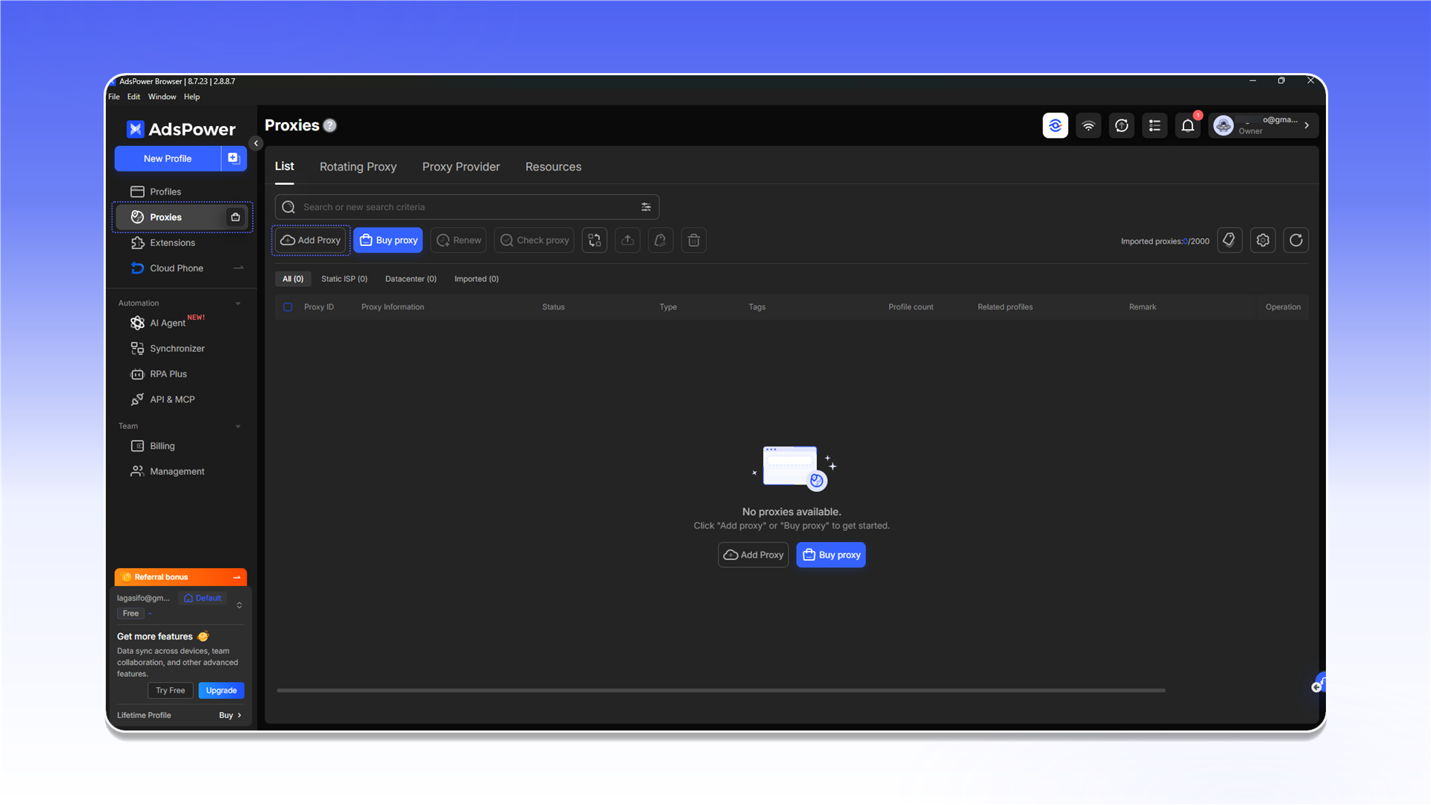Screen dimensions: 1431x805
Task: Click Buy proxy in the toolbar
Action: [388, 240]
